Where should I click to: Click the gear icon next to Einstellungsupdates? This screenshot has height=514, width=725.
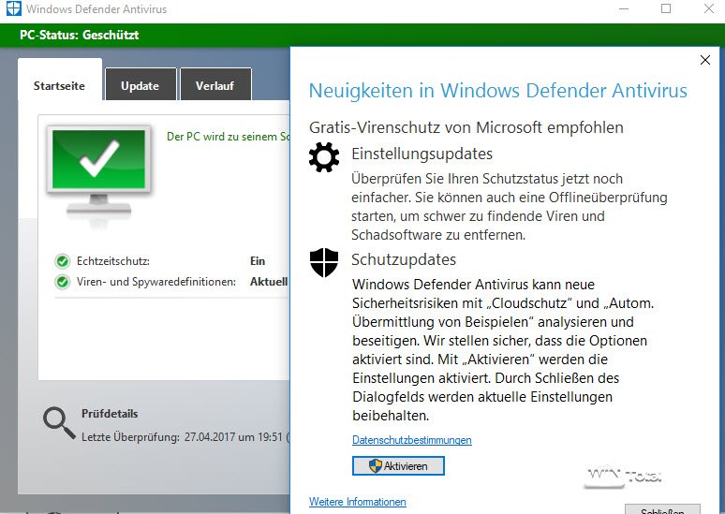(x=324, y=157)
